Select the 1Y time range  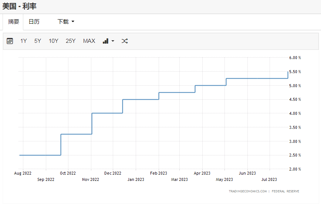[24, 41]
